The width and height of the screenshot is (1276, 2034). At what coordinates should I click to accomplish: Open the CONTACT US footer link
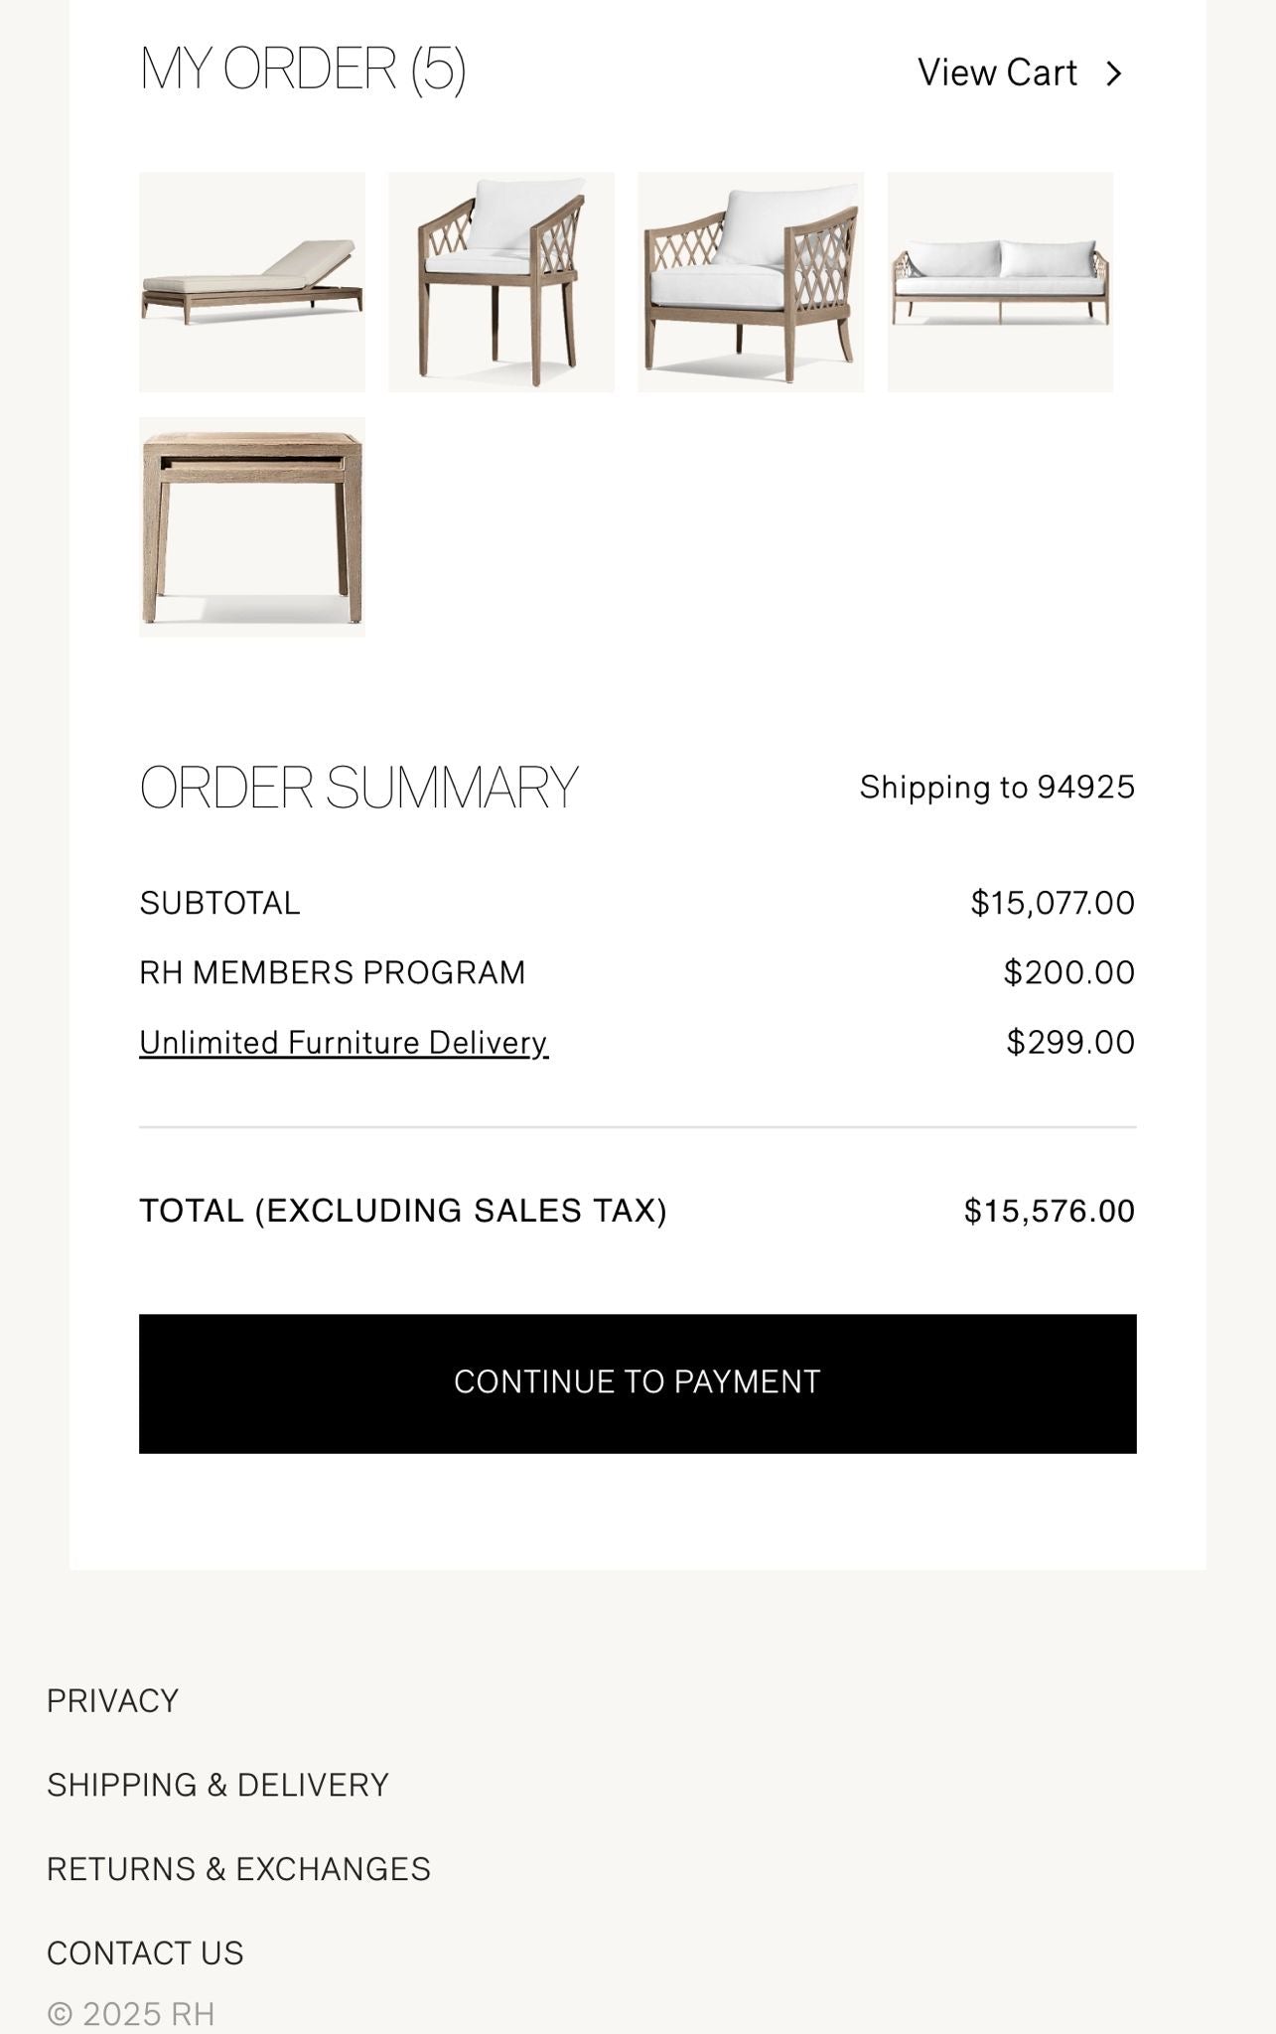146,1952
